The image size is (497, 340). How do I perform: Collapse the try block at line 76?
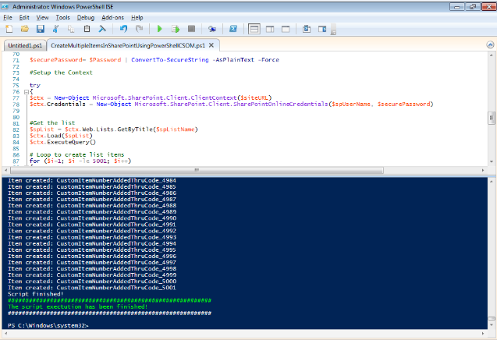coord(27,92)
